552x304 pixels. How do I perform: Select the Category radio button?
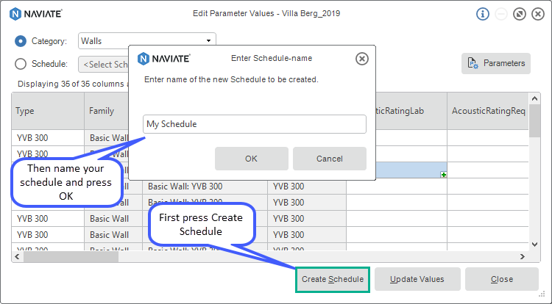[x=21, y=41]
